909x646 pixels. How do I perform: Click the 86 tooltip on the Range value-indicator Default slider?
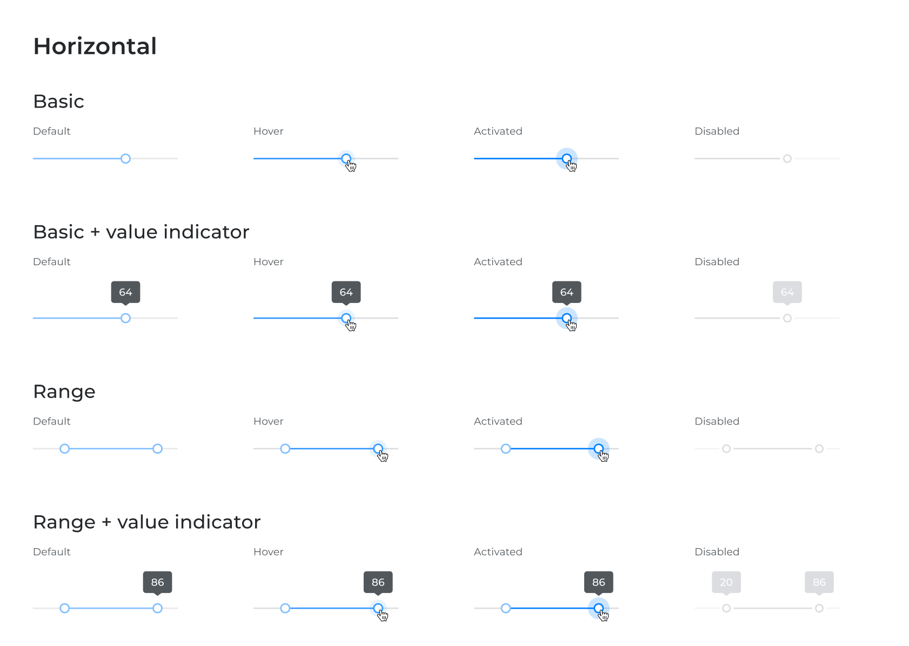coord(157,582)
